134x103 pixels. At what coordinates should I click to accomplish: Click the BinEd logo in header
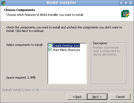125,14
